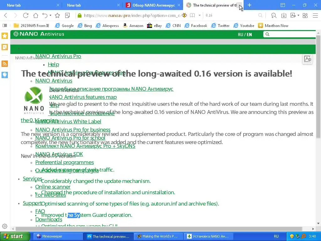Screen dimensions: 321x241
Task: Open the notes icon in left sidebar
Action: [x=5, y=47]
